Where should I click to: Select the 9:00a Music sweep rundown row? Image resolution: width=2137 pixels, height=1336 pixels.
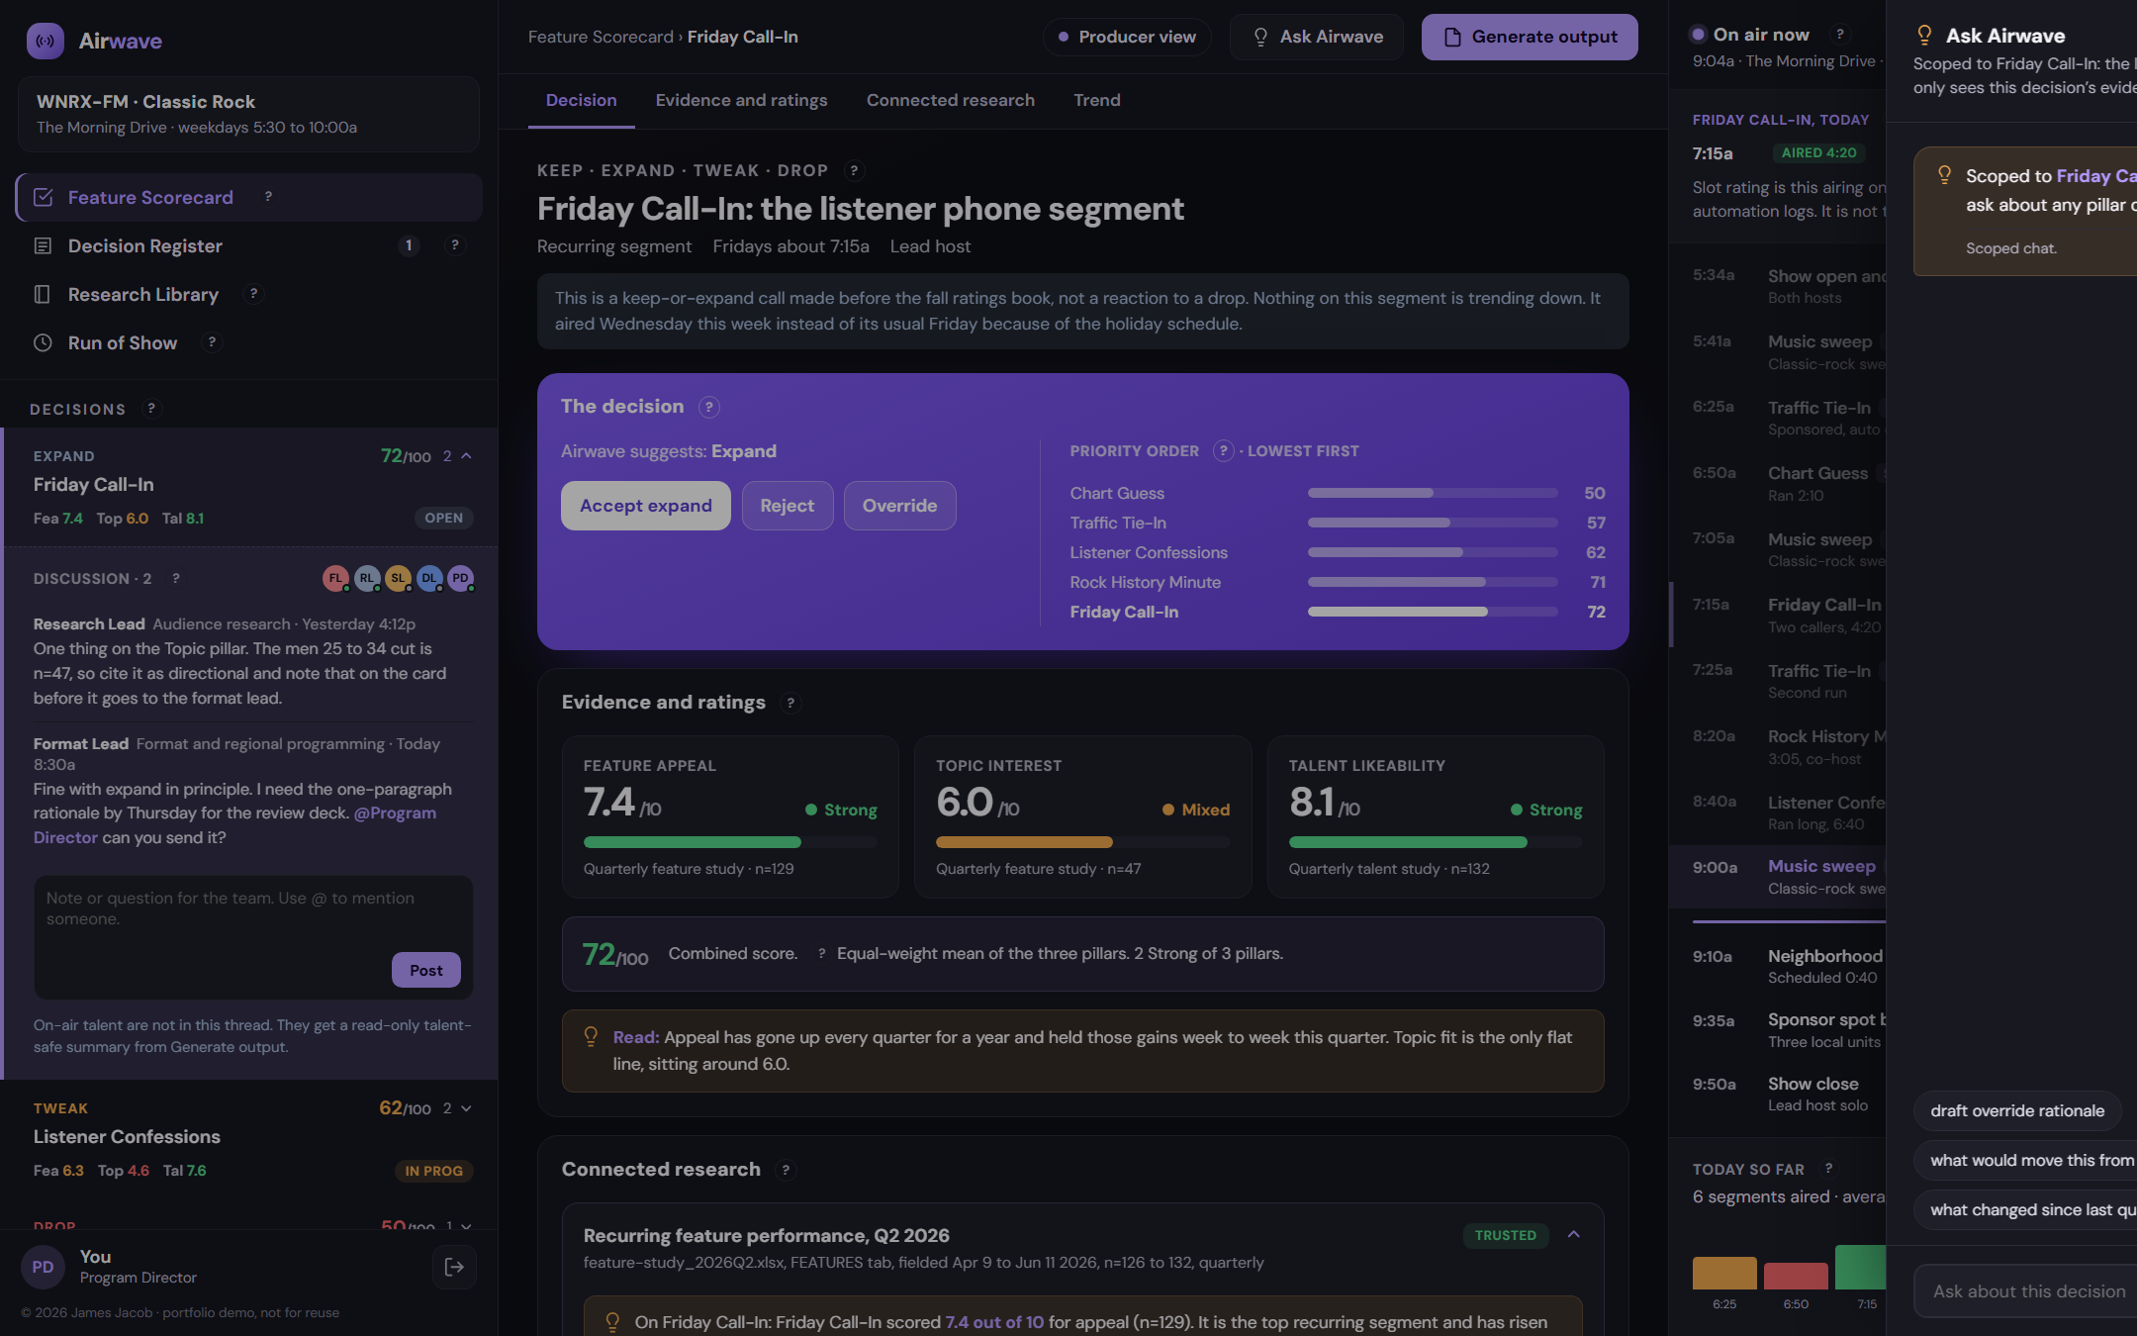[x=1778, y=877]
